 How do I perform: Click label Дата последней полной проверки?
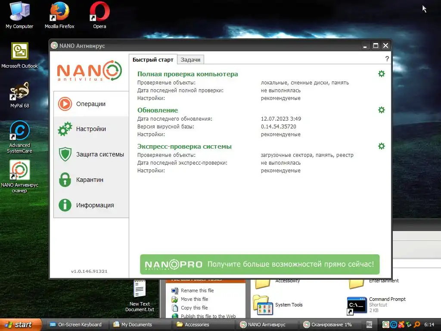pos(180,91)
